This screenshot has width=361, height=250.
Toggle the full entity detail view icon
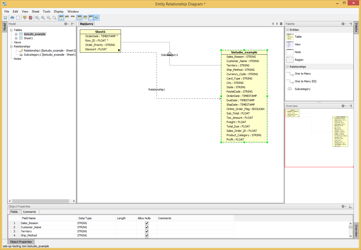coord(61,18)
